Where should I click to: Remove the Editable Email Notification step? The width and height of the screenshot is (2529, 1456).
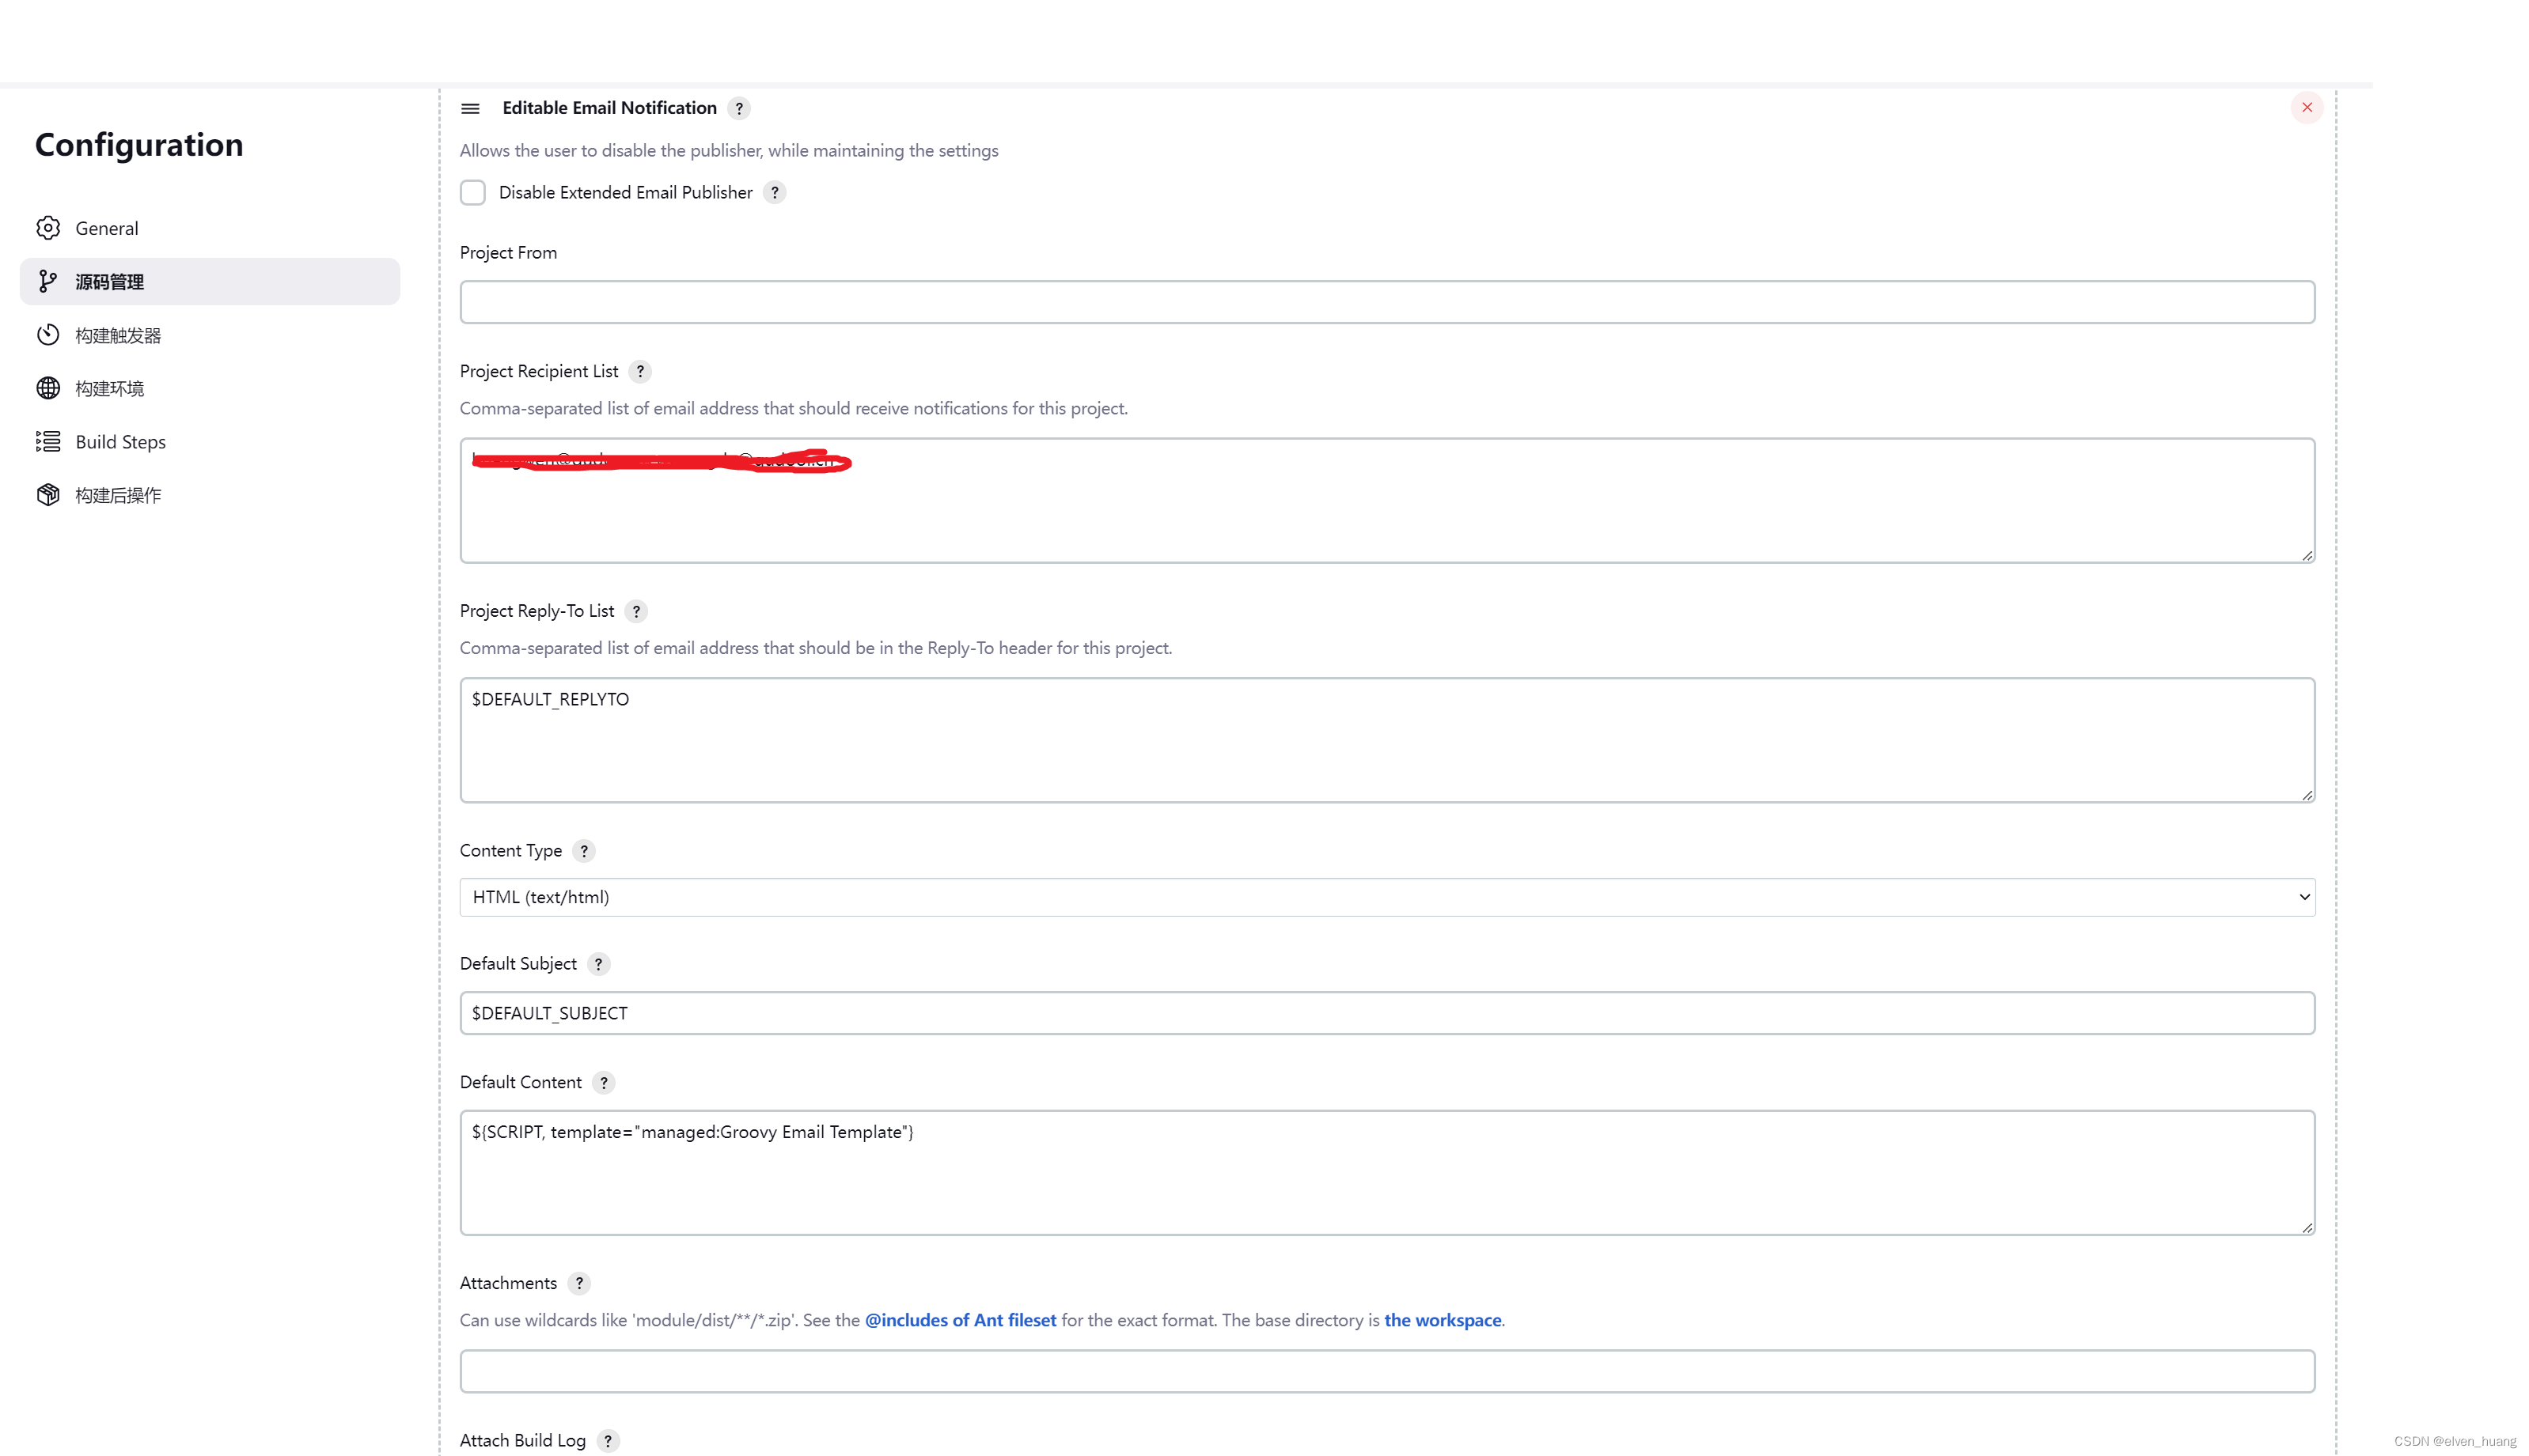coord(2307,107)
